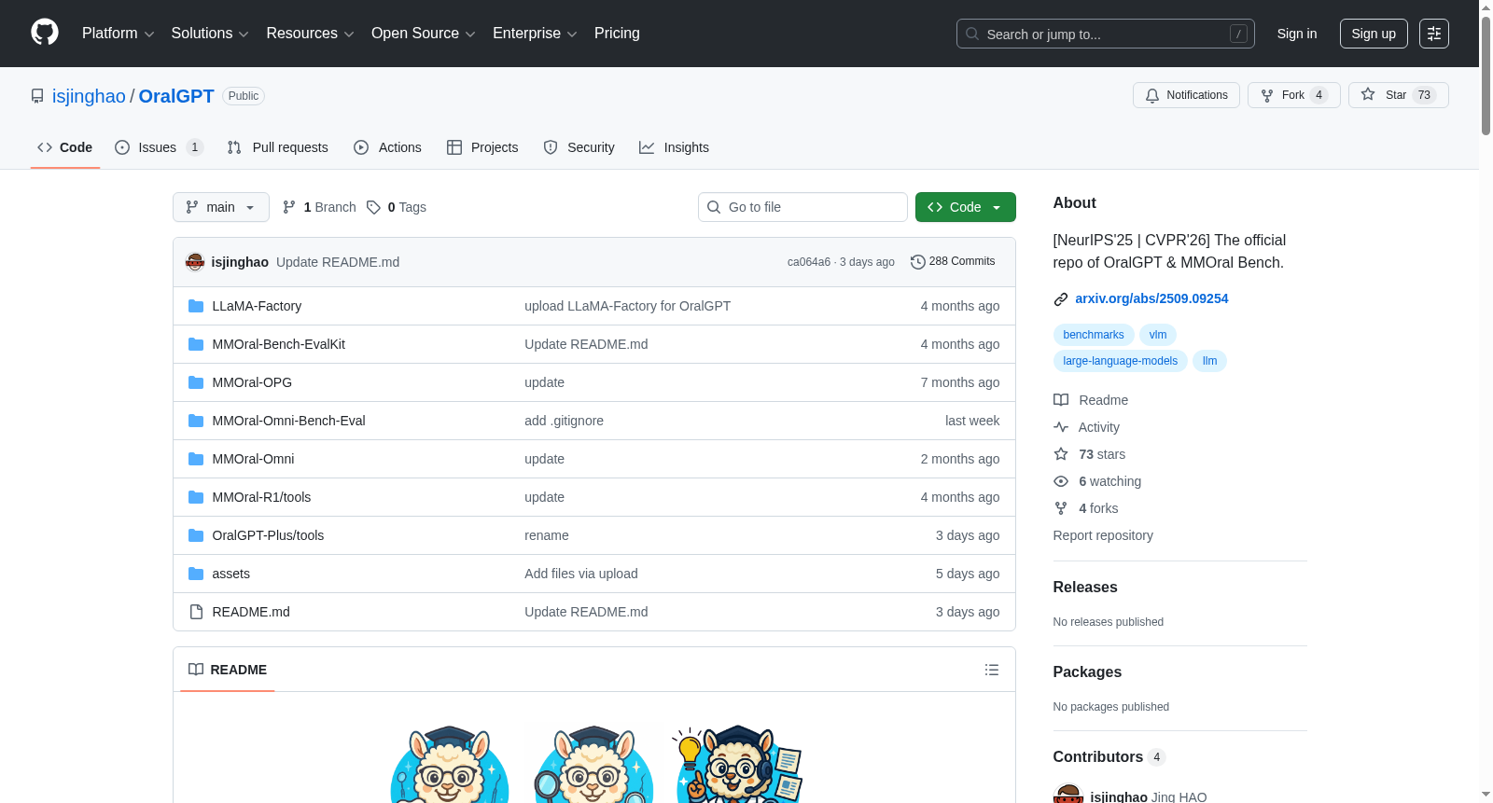This screenshot has width=1493, height=803.
Task: Click the large-language-models topic tag
Action: (1121, 361)
